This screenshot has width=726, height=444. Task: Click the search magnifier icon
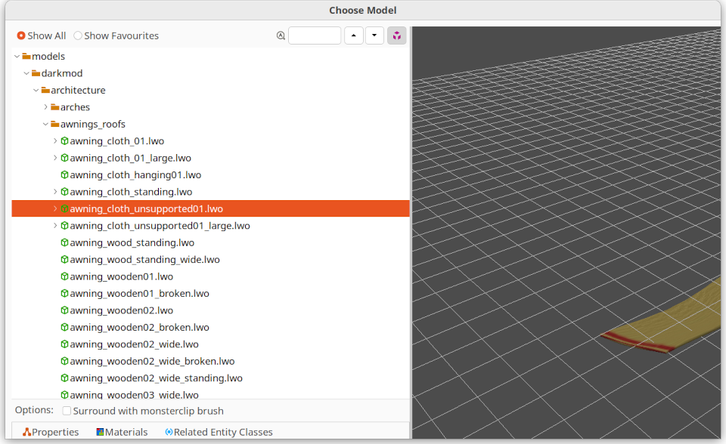pyautogui.click(x=281, y=35)
